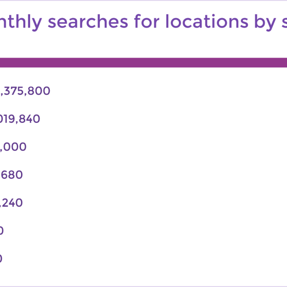Click the lavender border line at the bottom
The width and height of the screenshot is (287, 287).
coord(143,286)
